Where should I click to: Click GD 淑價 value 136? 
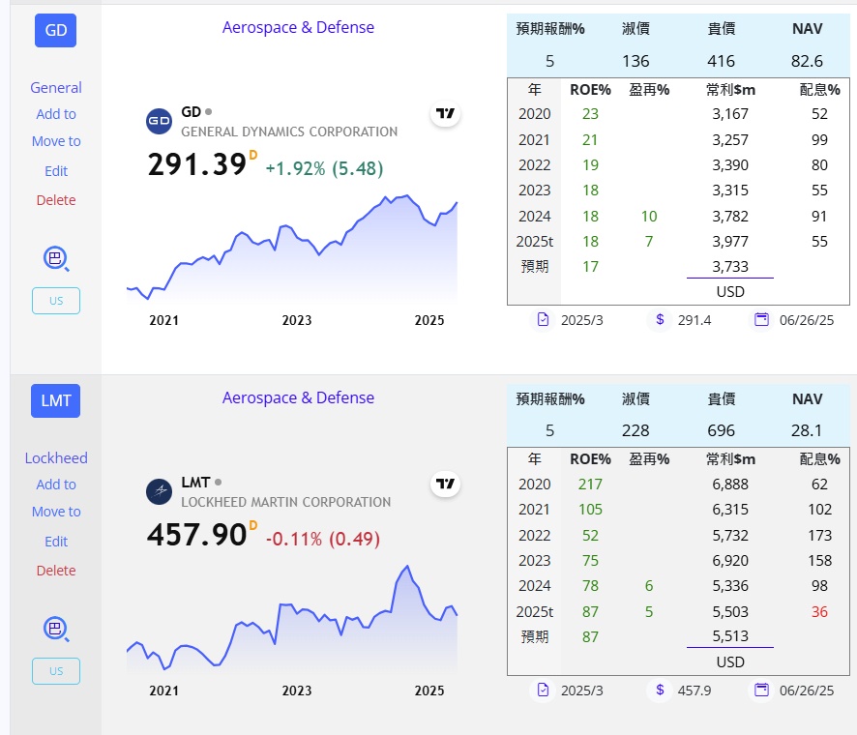(635, 61)
